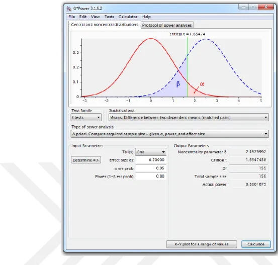Screen dimensions: 278x265
Task: Click the green critical t line in plot
Action: [187, 67]
